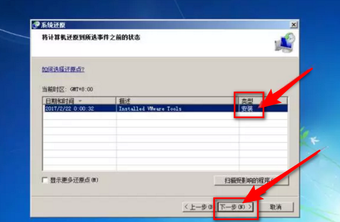Screen dimensions: 340x222
Task: Close the System Restore dialog
Action: (x=293, y=24)
